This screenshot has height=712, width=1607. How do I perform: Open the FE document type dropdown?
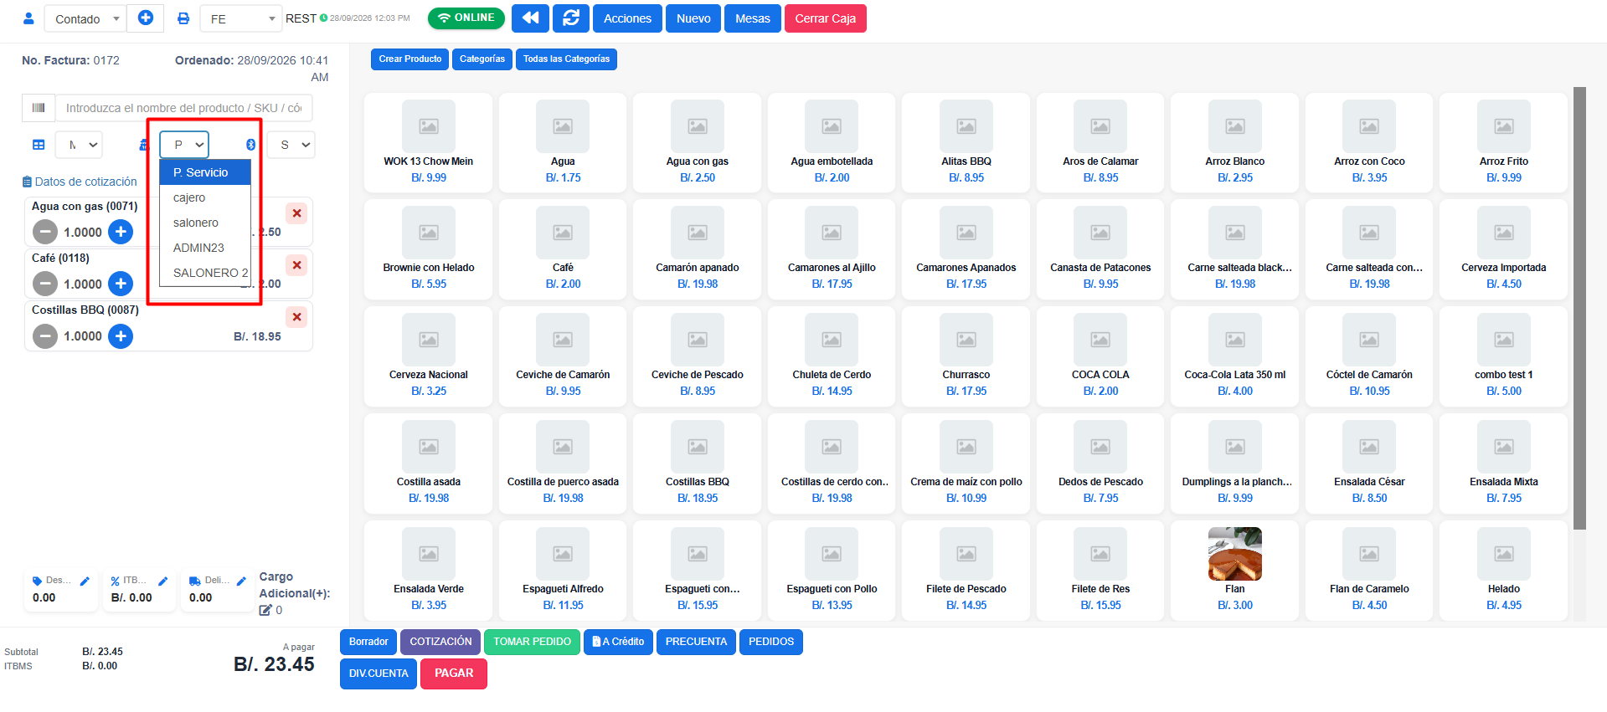tap(241, 18)
